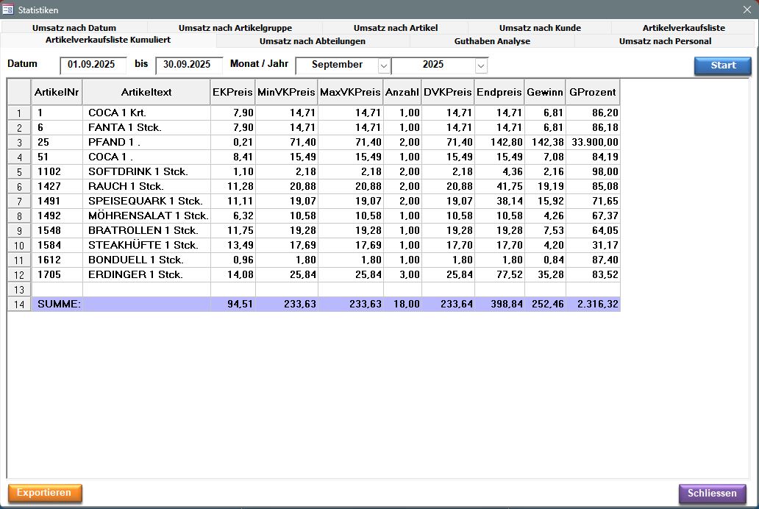This screenshot has height=509, width=759.
Task: Show the Guthaben Analyse tab
Action: pos(492,41)
